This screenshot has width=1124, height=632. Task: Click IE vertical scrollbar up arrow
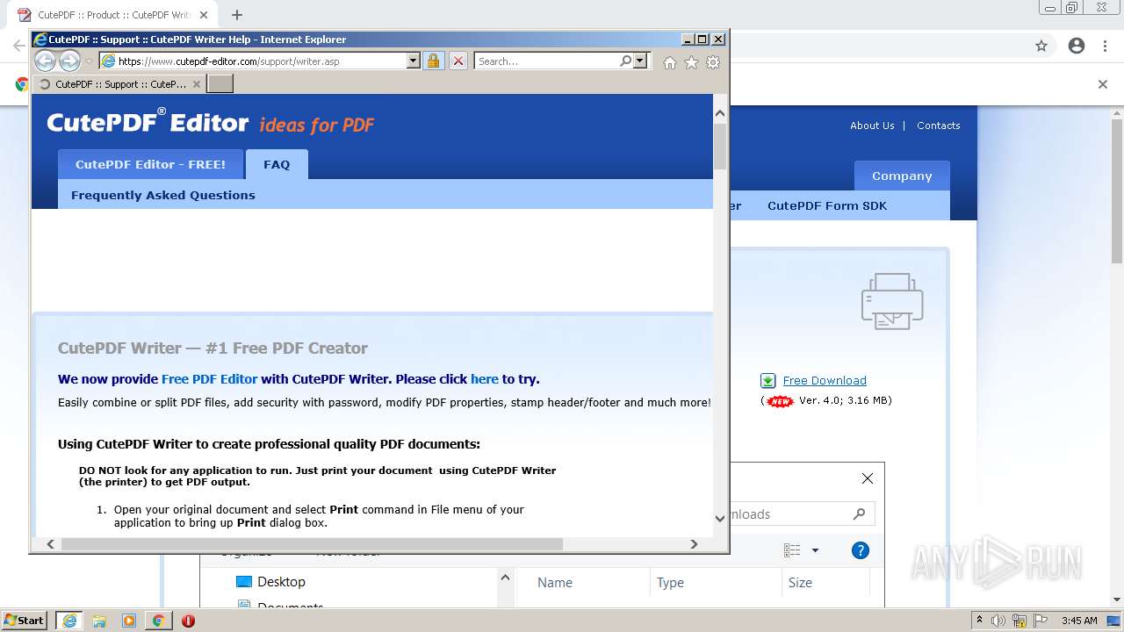(720, 113)
